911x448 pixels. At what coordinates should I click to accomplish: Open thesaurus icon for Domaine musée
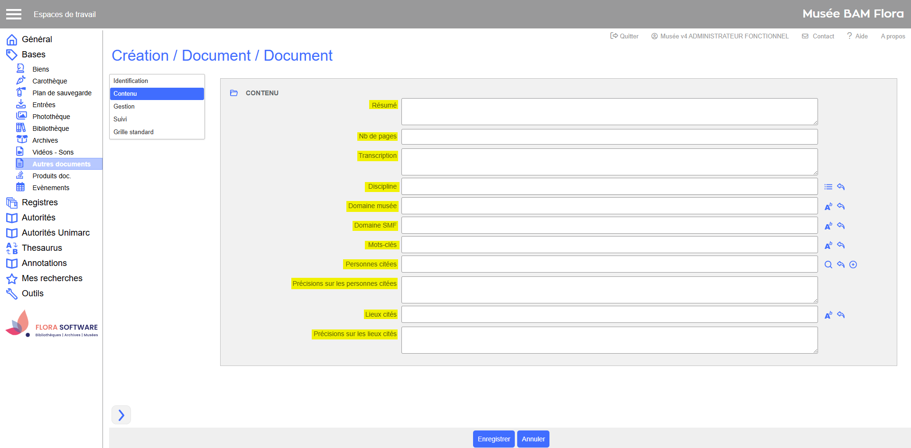point(828,207)
